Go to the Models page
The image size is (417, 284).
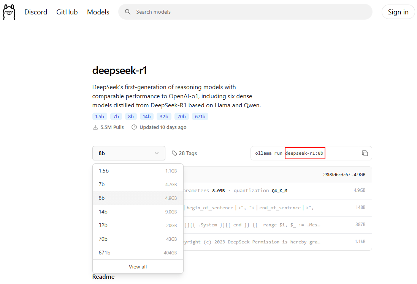coord(98,12)
